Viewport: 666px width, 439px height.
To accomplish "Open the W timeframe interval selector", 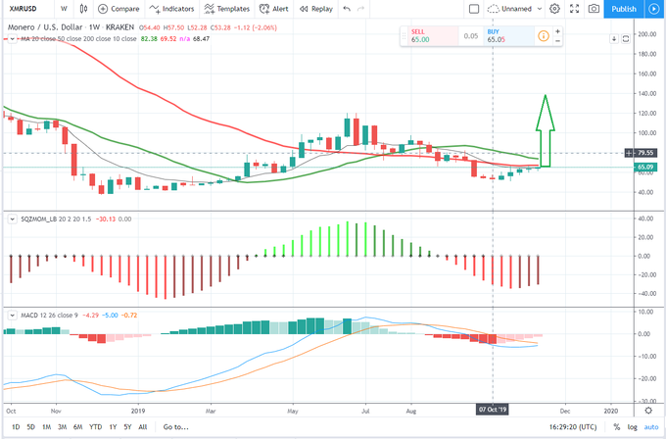I will 64,9.
